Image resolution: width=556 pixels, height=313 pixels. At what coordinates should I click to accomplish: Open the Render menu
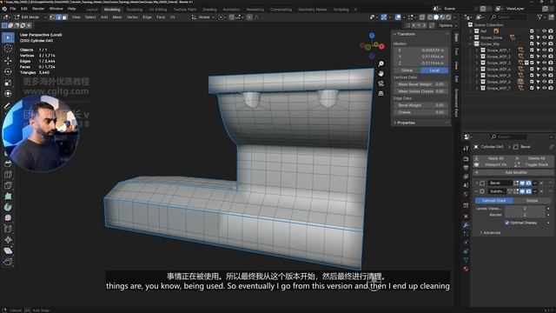pos(38,9)
